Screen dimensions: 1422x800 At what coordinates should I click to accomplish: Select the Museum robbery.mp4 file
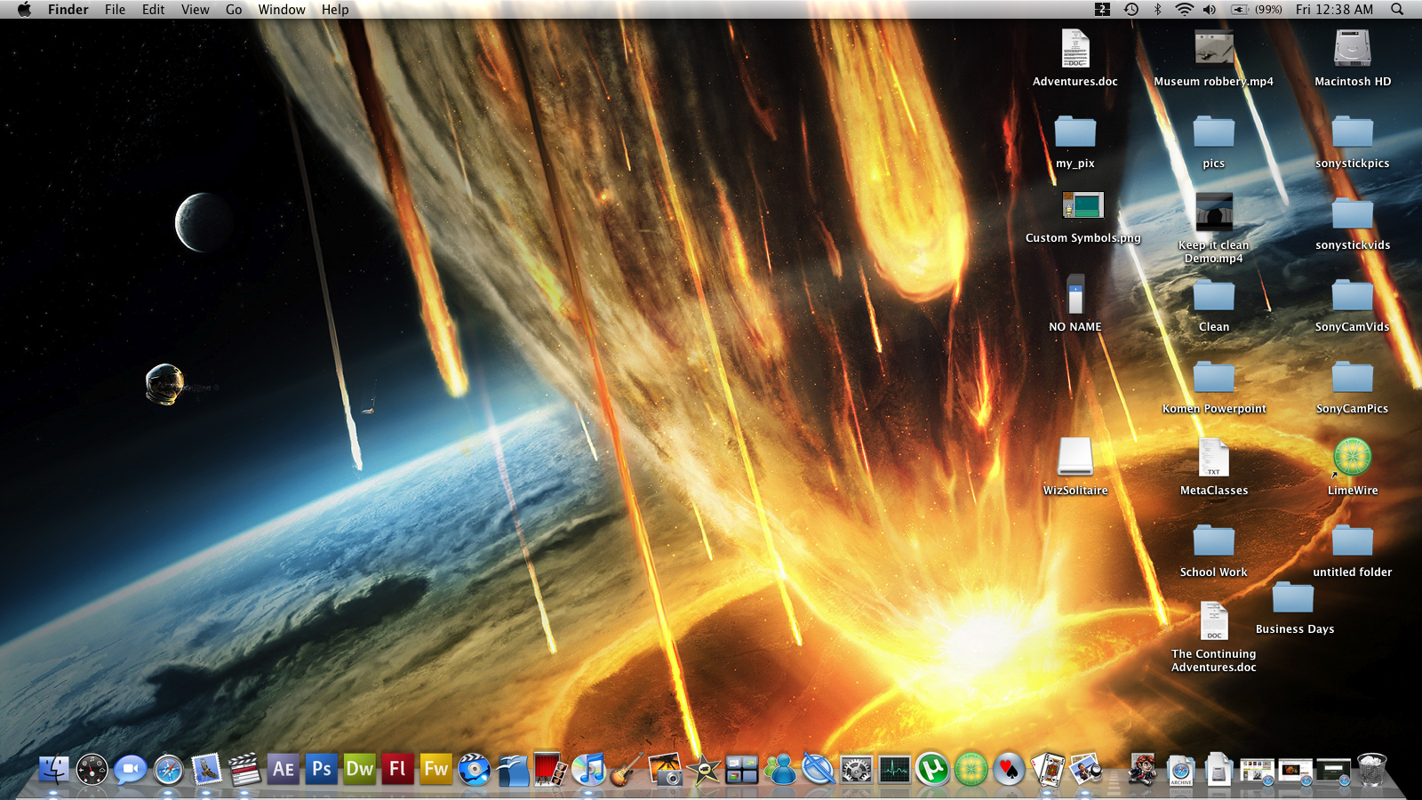(1214, 50)
